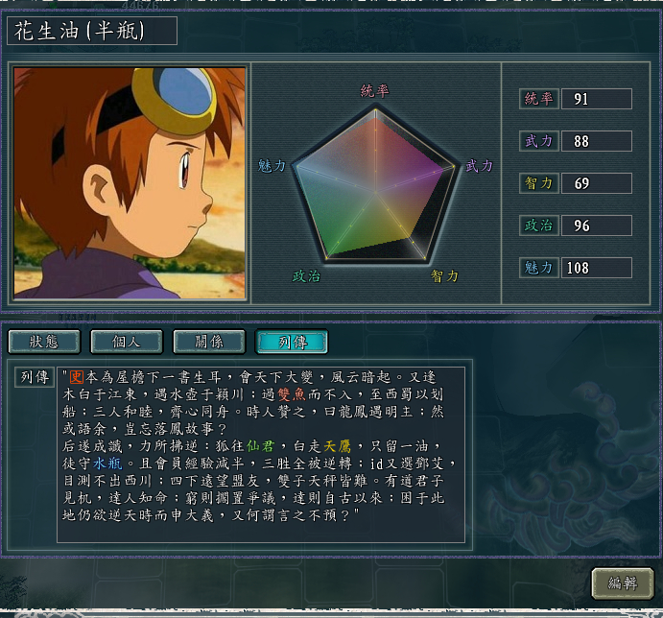Click the orange 史 character in biography
Viewport: 663px width, 618px height.
coord(77,377)
